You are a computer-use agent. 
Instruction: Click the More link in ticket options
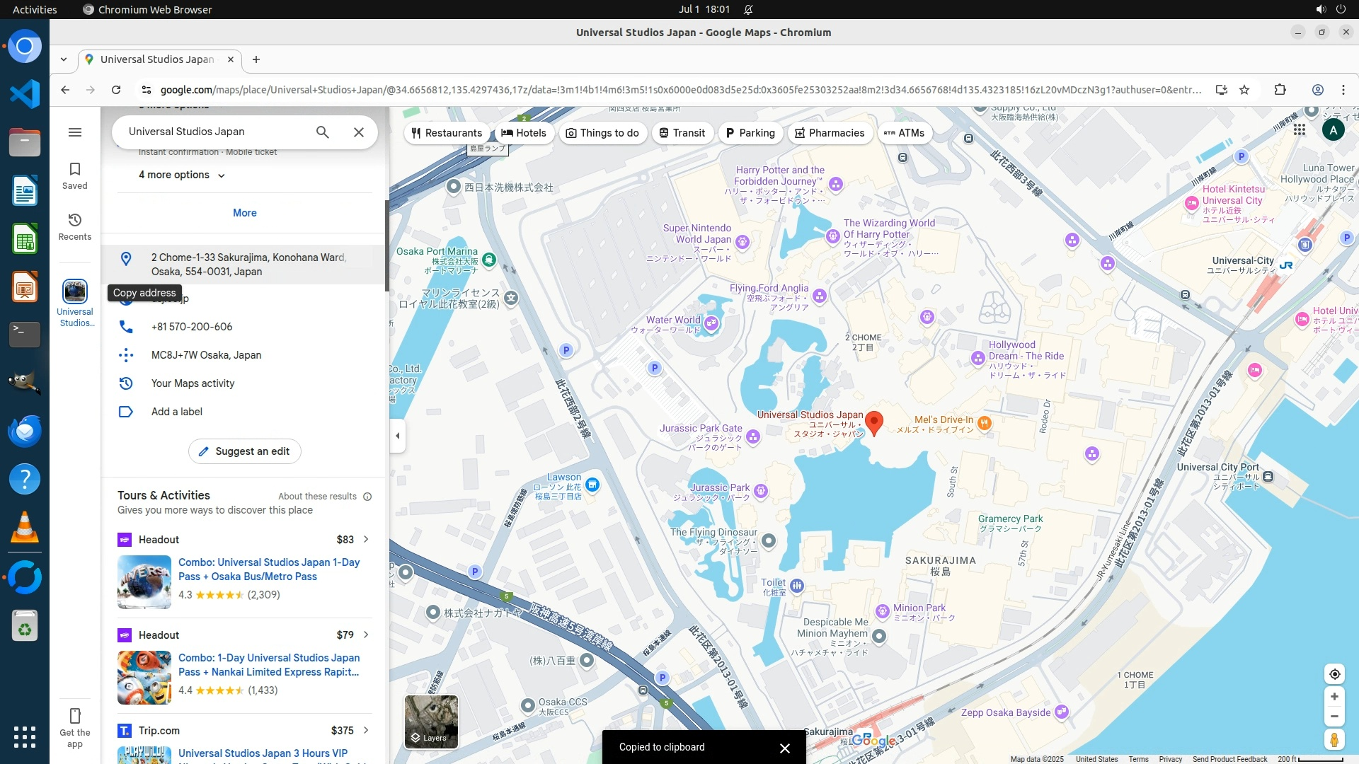[245, 213]
